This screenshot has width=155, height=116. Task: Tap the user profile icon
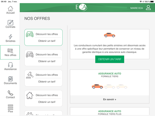[148, 8]
